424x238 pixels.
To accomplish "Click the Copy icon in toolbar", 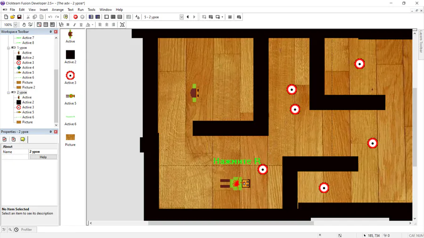I will click(34, 17).
